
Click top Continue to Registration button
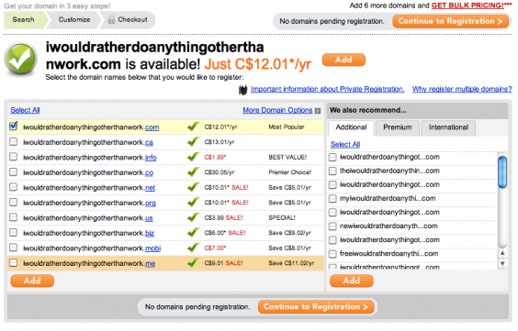tap(450, 21)
